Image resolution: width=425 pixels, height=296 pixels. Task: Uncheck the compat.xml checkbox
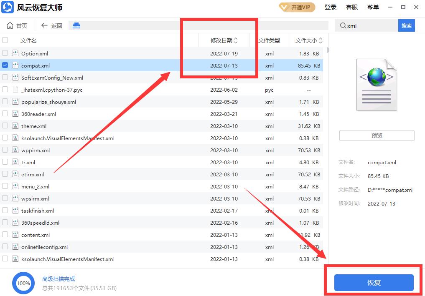[5, 65]
